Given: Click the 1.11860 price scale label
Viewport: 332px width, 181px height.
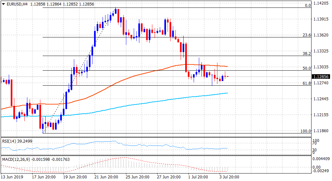Looking at the screenshot, I should (321, 131).
